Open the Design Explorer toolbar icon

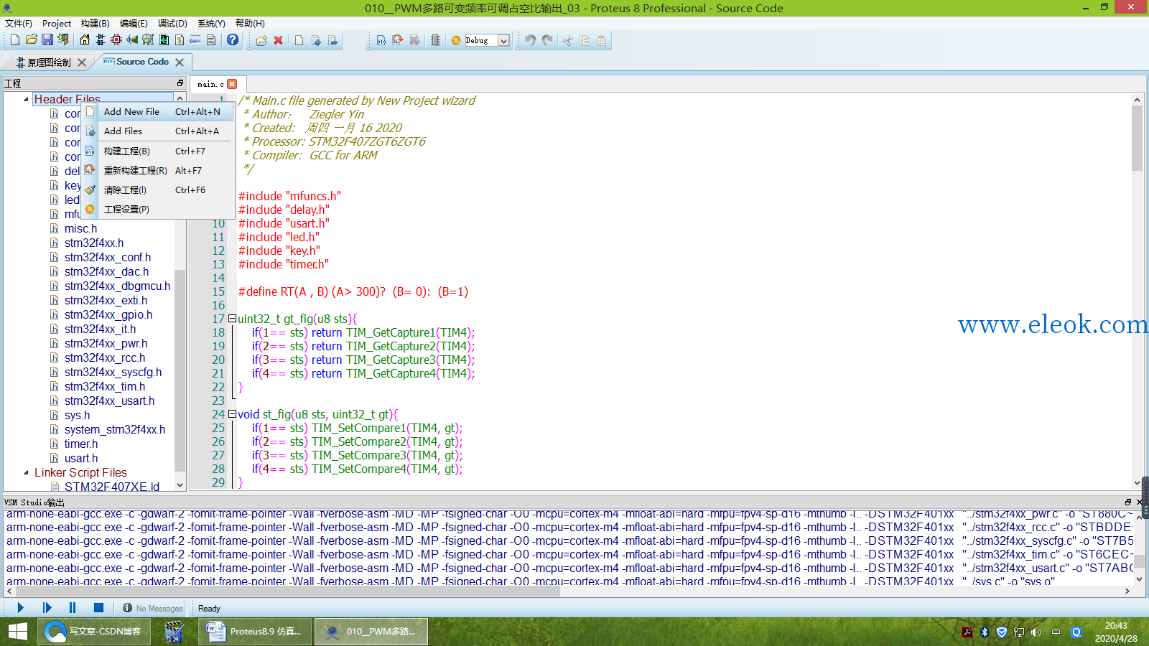(x=164, y=40)
